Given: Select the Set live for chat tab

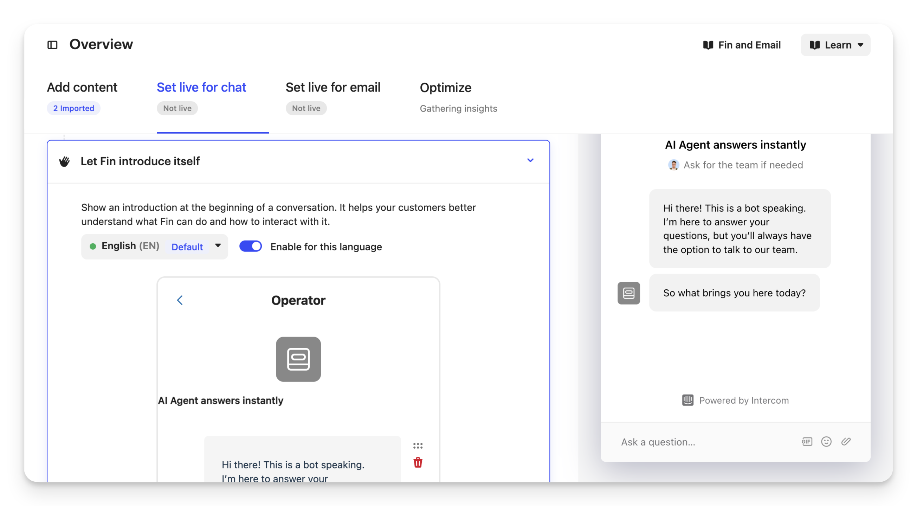Looking at the screenshot, I should pos(201,87).
